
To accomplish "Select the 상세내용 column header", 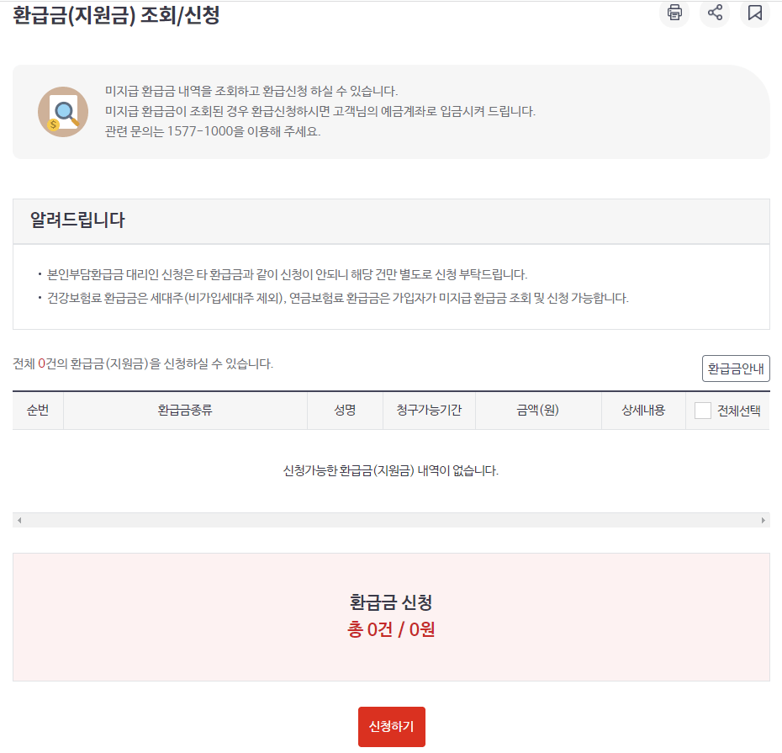I will click(x=643, y=410).
